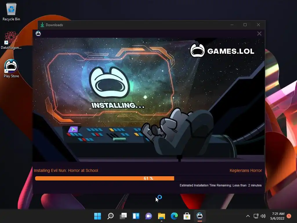Open File Explorer from taskbar
The image size is (297, 223).
point(162,216)
